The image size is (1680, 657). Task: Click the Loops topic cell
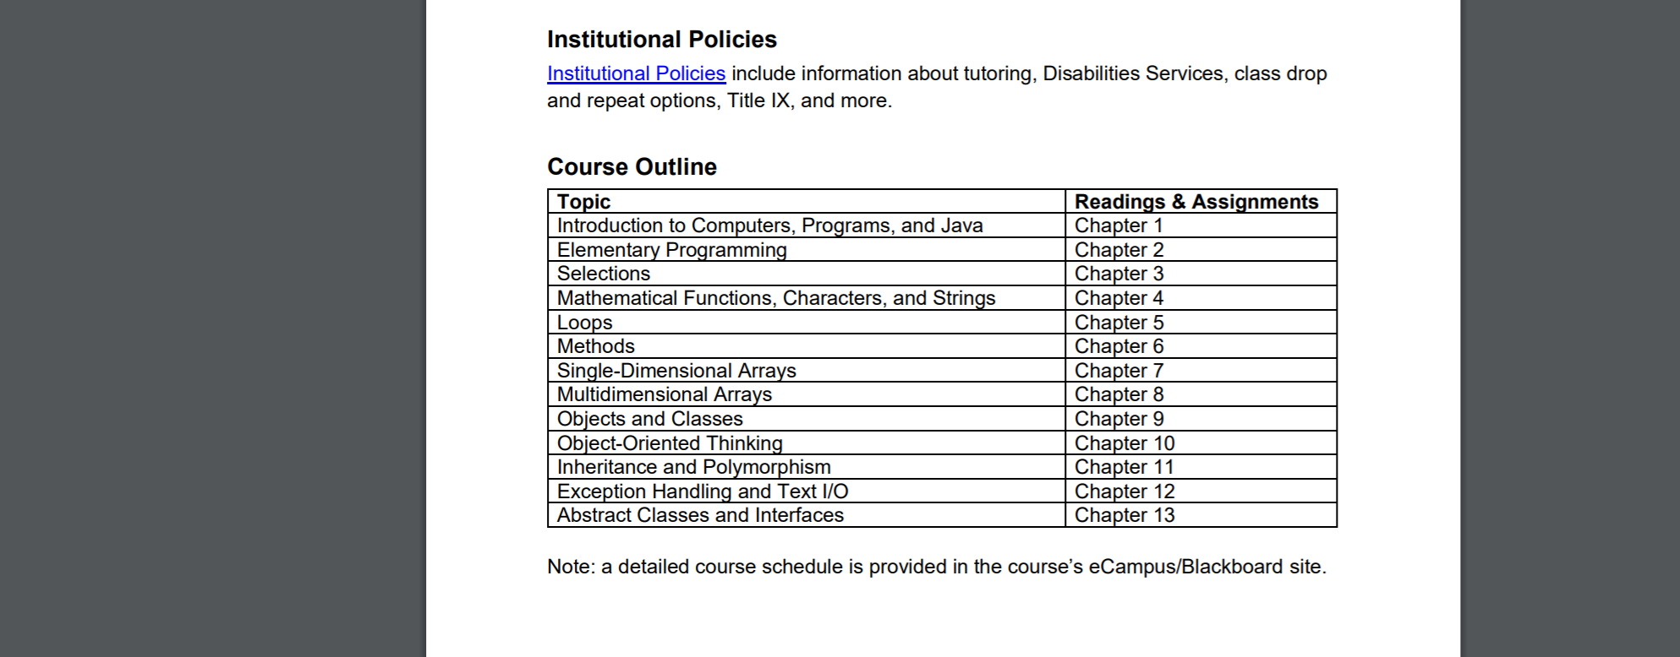tap(807, 323)
